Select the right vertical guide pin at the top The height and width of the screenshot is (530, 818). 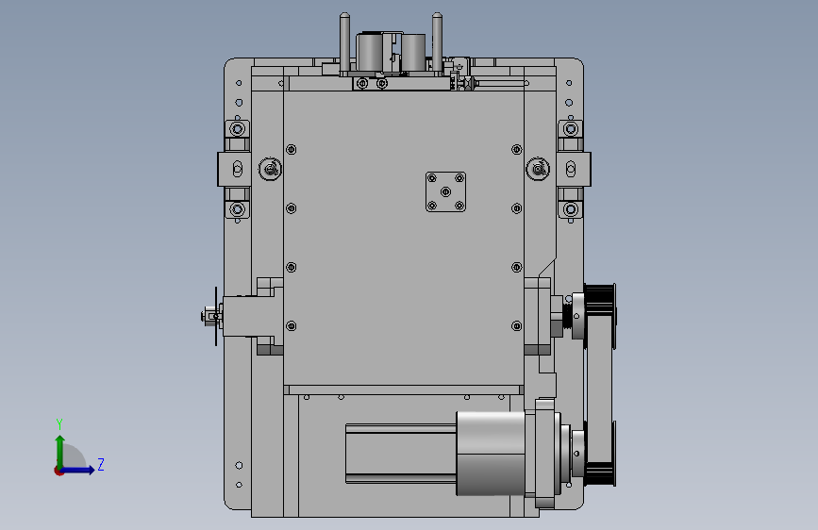(437, 43)
